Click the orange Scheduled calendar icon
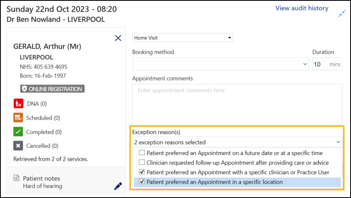The image size is (351, 198). click(18, 118)
